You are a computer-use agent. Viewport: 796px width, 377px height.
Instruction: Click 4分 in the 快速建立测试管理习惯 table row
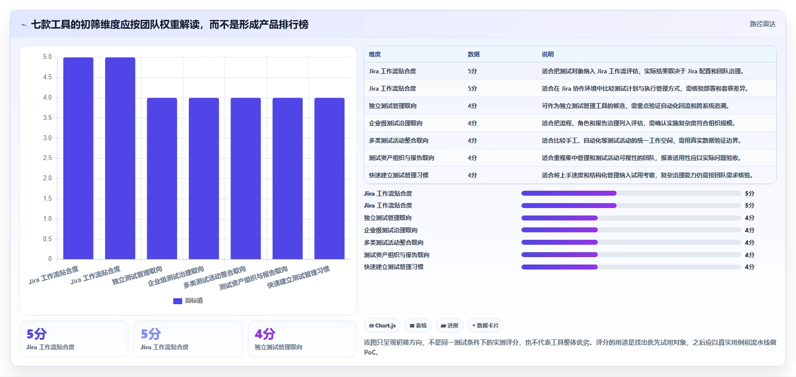point(472,175)
